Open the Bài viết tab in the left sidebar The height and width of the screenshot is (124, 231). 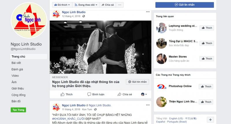click(x=16, y=63)
